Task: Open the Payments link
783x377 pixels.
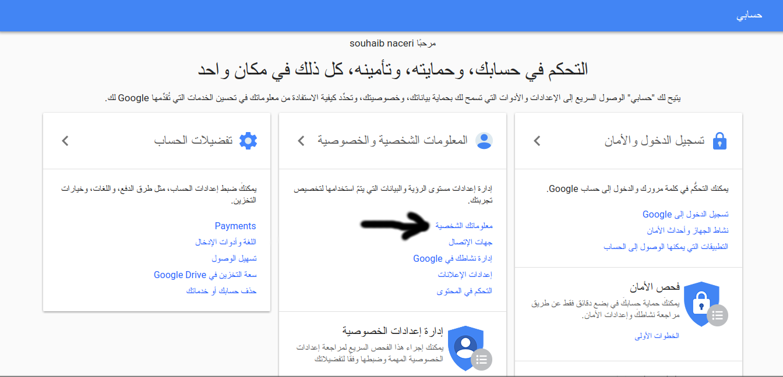Action: coord(235,226)
